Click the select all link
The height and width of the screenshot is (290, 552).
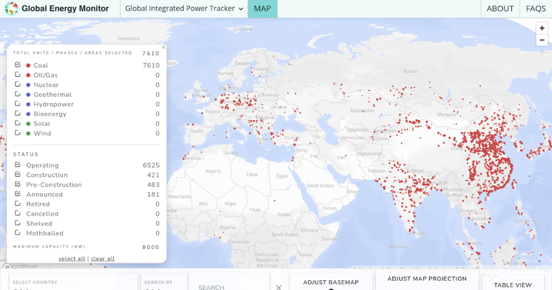[x=72, y=259]
